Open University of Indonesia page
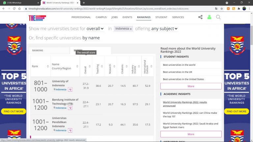 coord(60,83)
